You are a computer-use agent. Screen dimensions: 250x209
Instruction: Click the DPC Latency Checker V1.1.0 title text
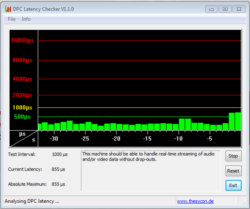(x=43, y=9)
